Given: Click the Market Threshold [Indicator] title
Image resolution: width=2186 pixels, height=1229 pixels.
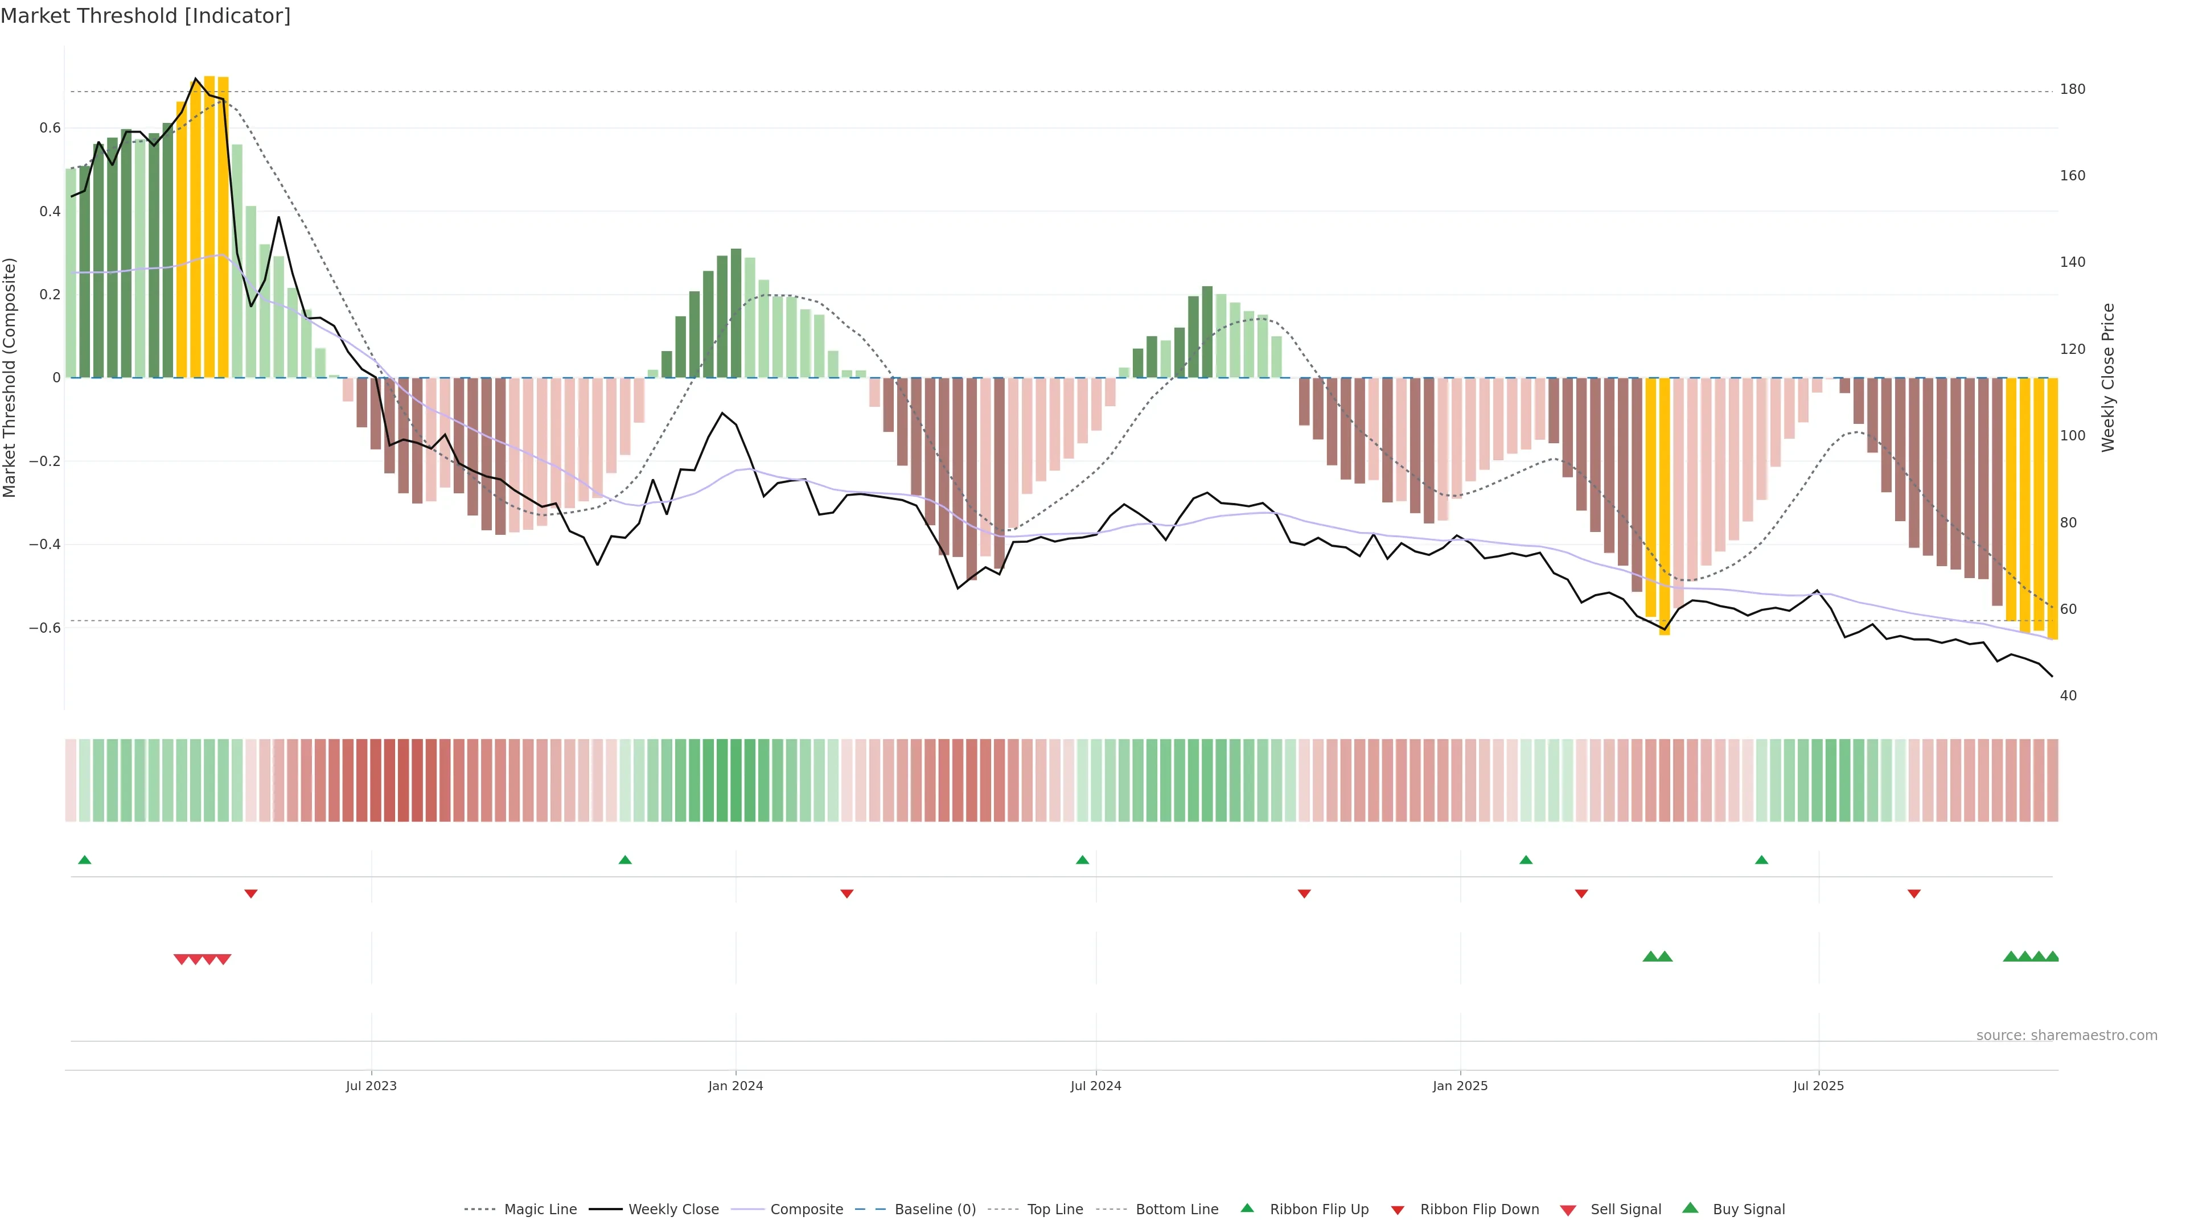Looking at the screenshot, I should coord(145,16).
